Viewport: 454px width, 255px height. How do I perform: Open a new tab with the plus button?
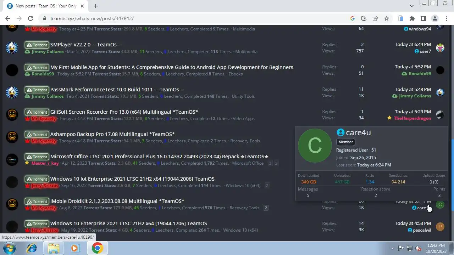click(x=95, y=6)
